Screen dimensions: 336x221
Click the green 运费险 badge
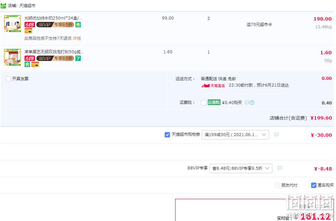pyautogui.click(x=214, y=102)
